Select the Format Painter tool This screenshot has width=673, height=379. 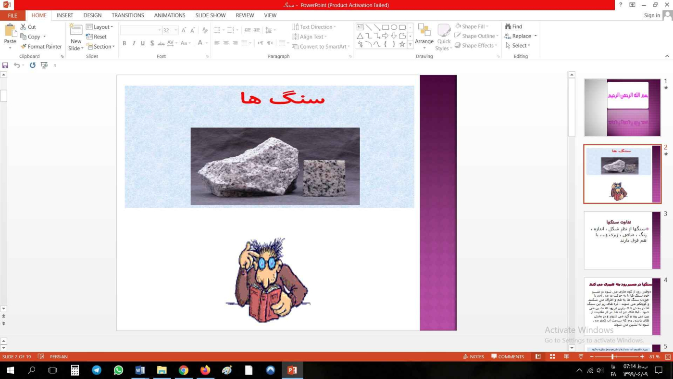(41, 47)
